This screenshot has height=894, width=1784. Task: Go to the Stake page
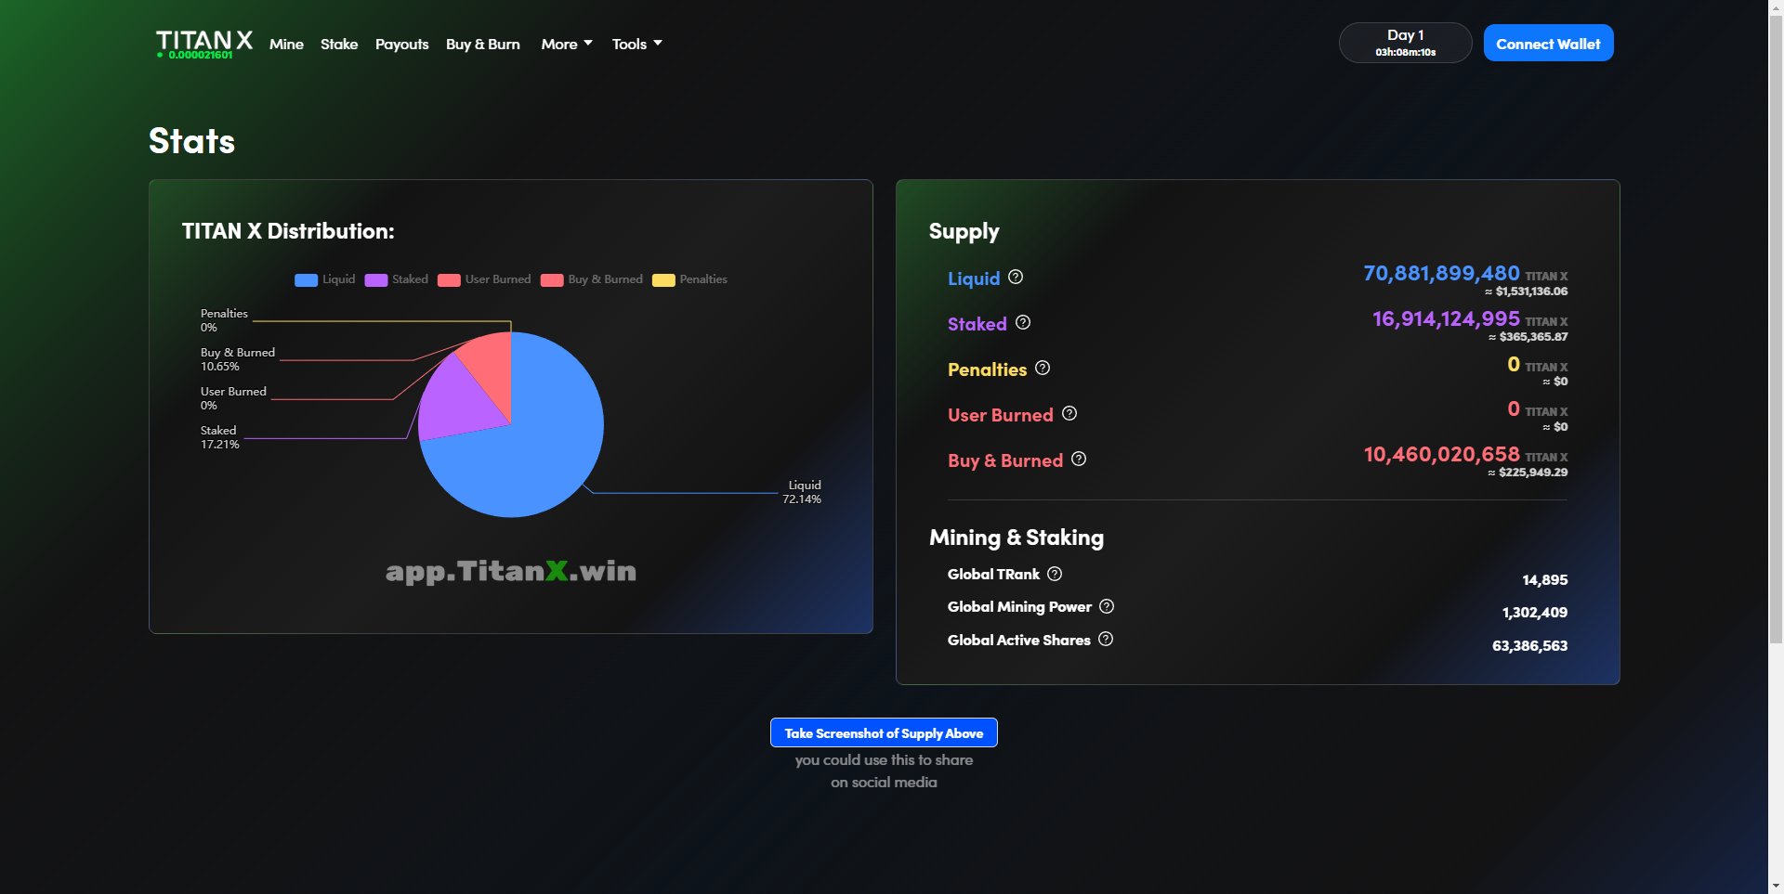pyautogui.click(x=339, y=44)
